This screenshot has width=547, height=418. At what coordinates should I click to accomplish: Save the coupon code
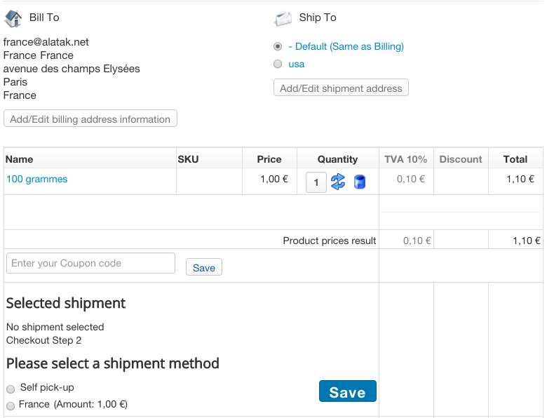(x=204, y=267)
